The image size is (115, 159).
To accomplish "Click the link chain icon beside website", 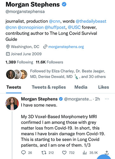I will click(x=45, y=47).
